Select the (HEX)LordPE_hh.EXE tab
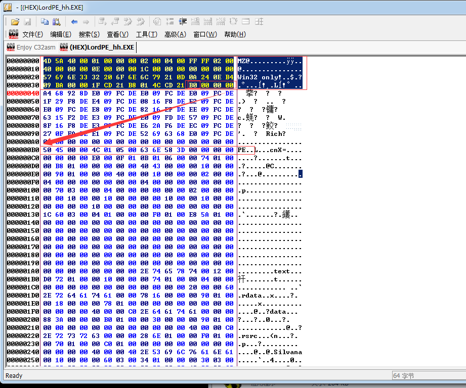This screenshot has width=466, height=388. point(97,47)
